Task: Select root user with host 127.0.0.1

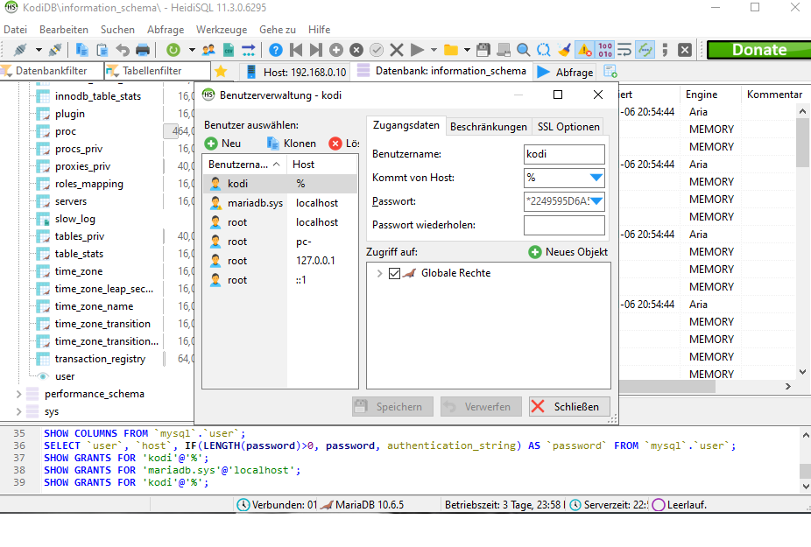Action: tap(279, 261)
